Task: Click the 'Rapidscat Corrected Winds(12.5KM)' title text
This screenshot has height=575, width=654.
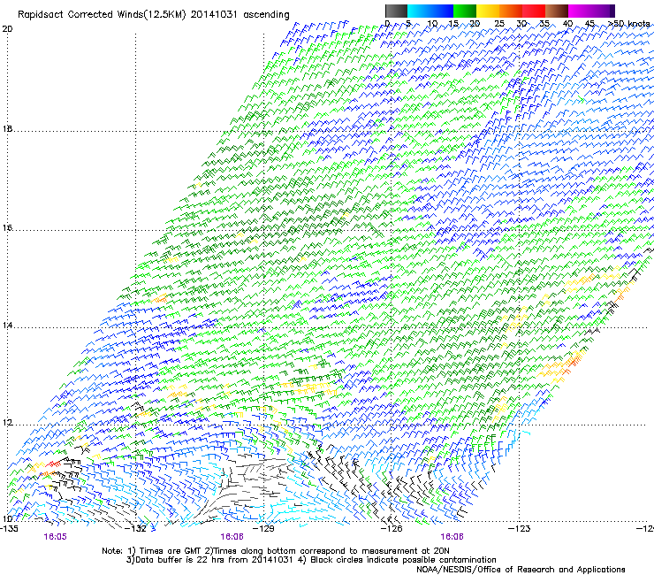Action: 102,15
